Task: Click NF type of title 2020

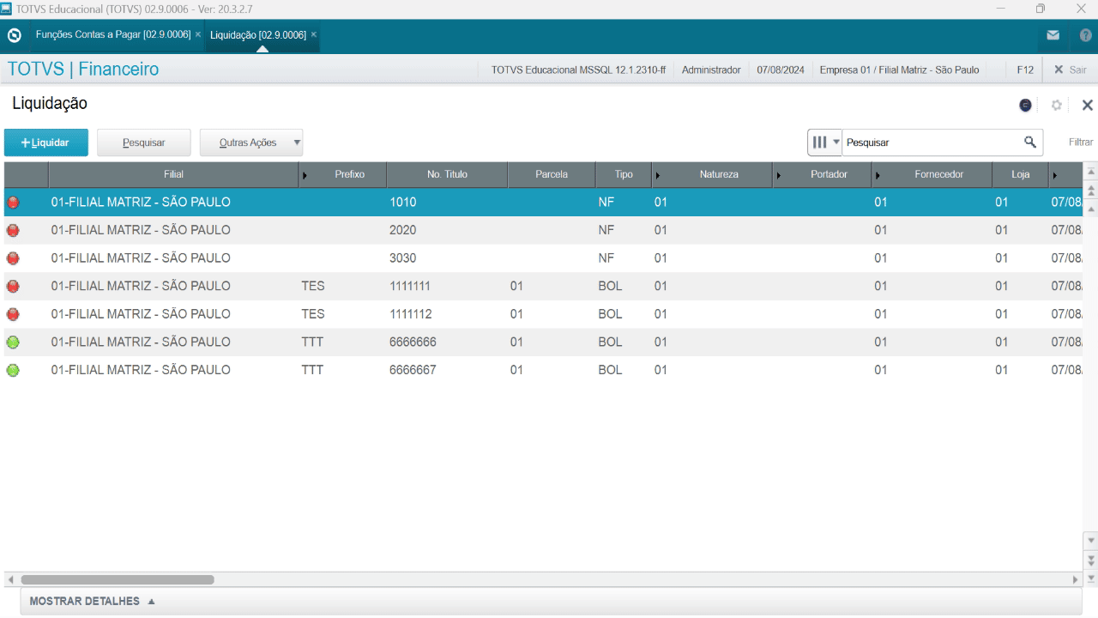Action: tap(606, 230)
